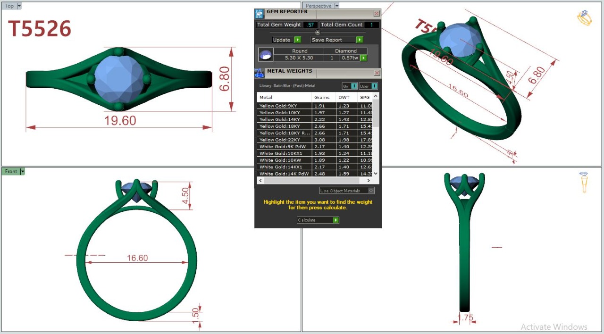Select the Front viewport label

(x=11, y=171)
